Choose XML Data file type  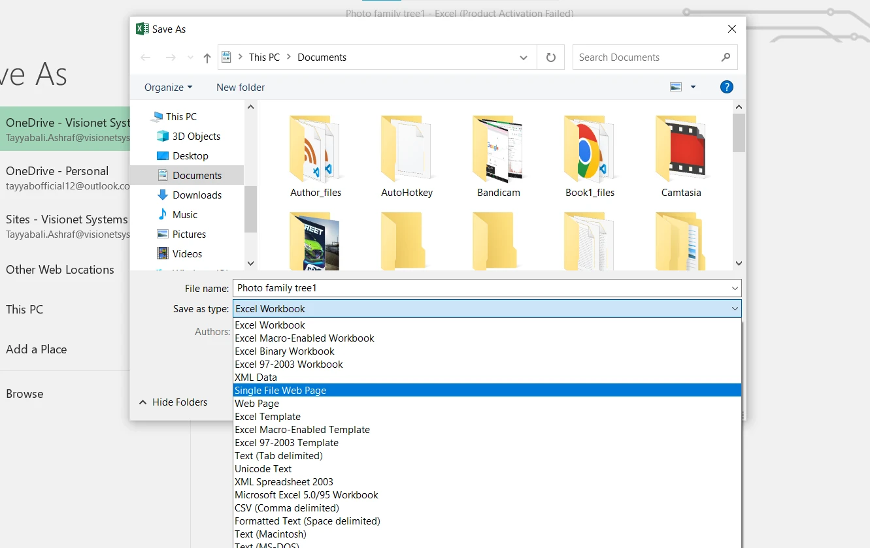click(x=487, y=378)
